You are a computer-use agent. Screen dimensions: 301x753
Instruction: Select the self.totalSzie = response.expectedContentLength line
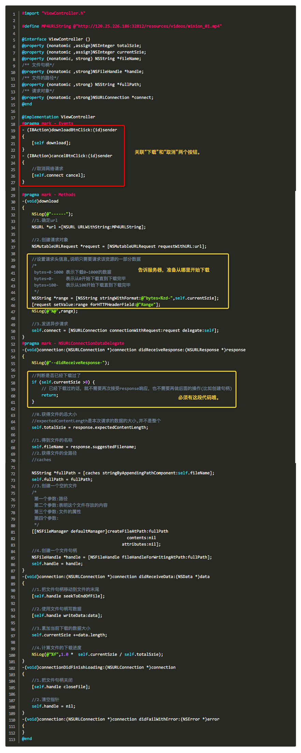(x=90, y=428)
